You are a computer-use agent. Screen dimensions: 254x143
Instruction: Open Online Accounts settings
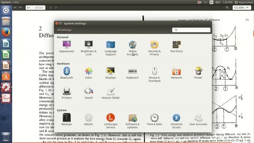coord(133,48)
